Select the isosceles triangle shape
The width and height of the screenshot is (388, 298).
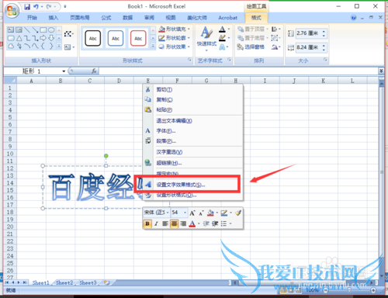[x=19, y=38]
